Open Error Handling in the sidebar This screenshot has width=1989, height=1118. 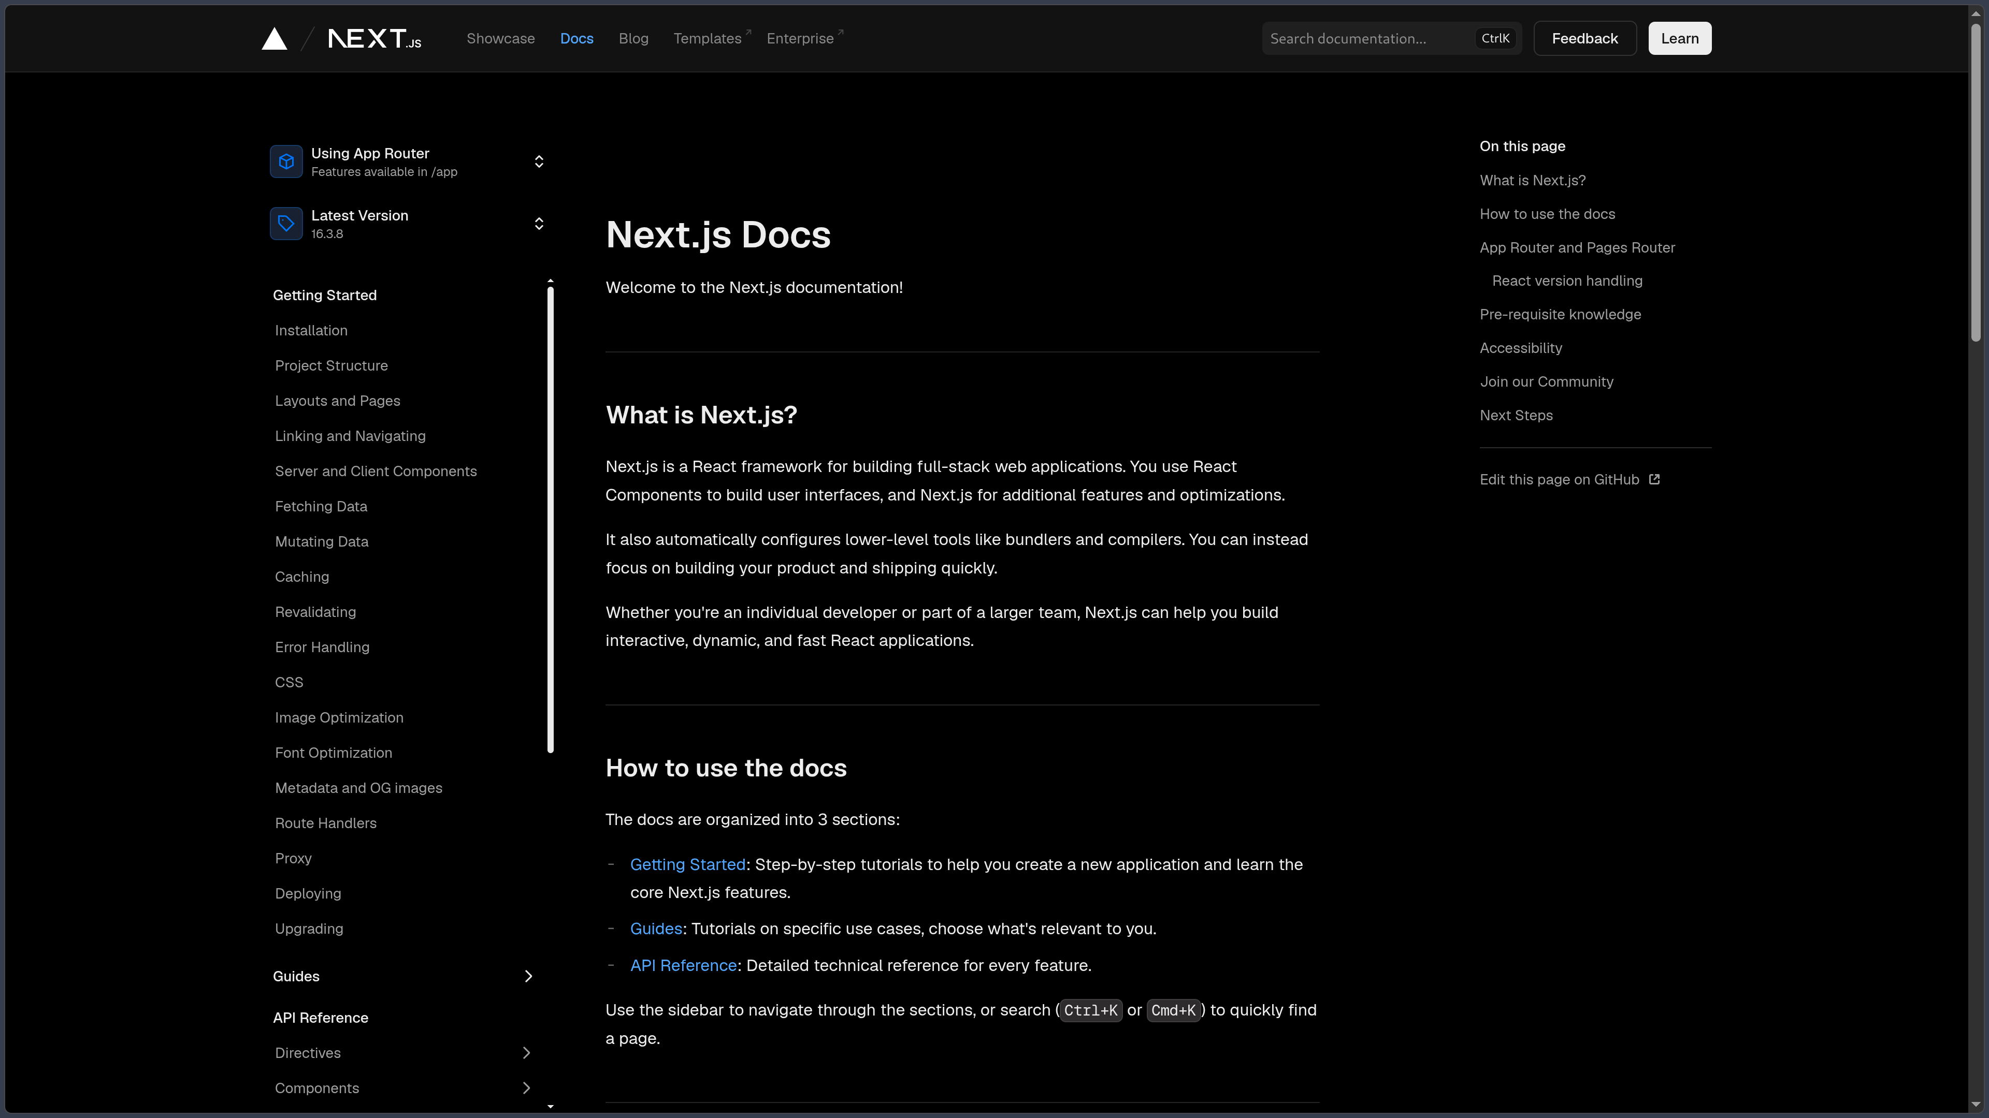[x=322, y=646]
